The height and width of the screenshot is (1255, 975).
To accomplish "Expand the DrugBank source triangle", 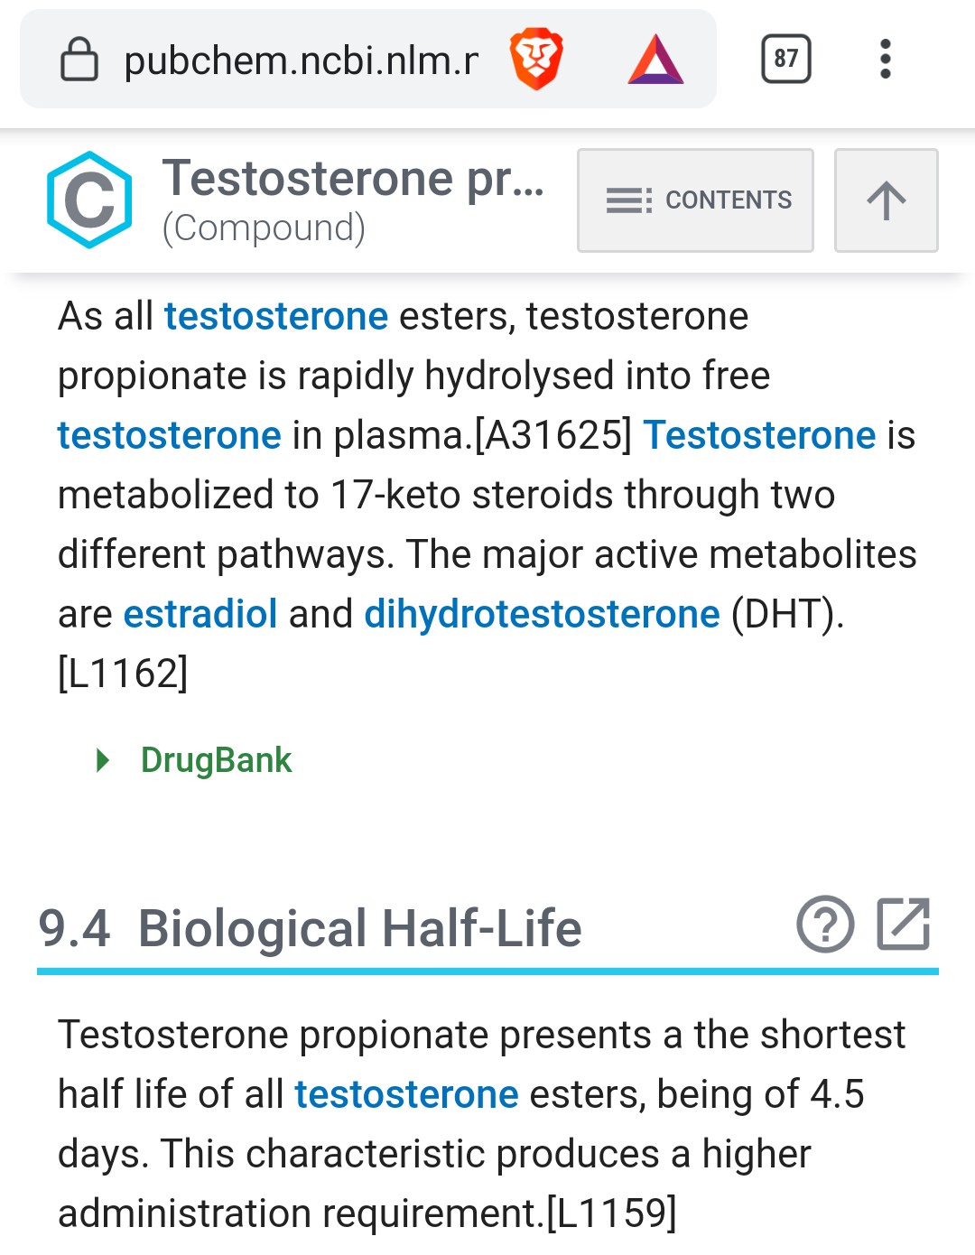I will point(103,760).
